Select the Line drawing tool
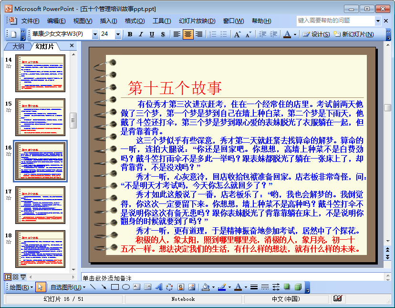 coord(93,287)
